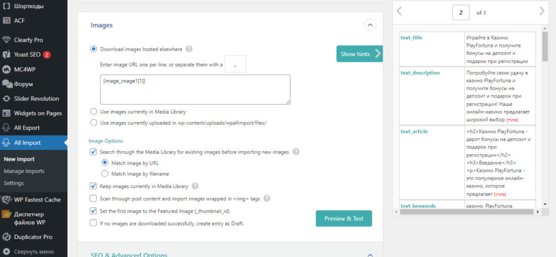Screen dimensions: 556x257
Task: Expand the Show hints panel
Action: pyautogui.click(x=360, y=54)
